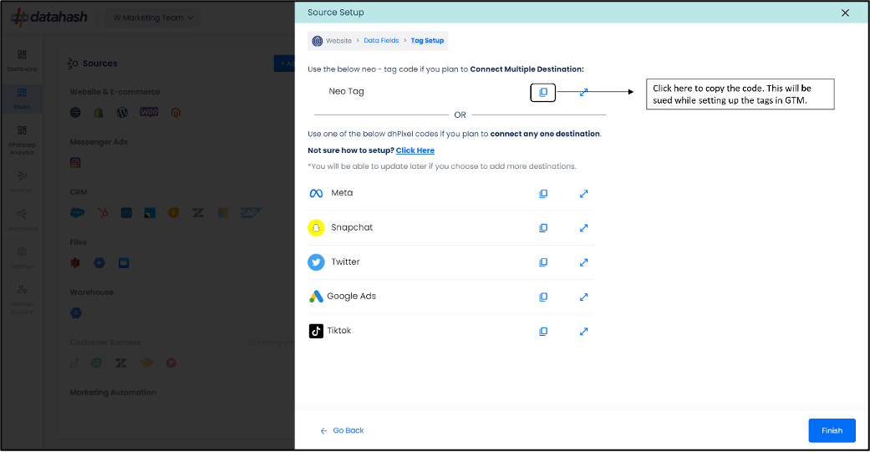The height and width of the screenshot is (452, 870).
Task: Open Dashboard in the sidebar
Action: tap(22, 60)
